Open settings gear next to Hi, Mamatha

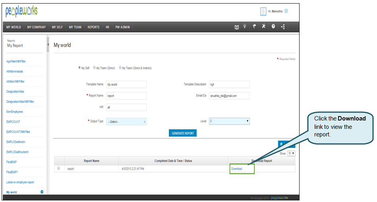[286, 12]
